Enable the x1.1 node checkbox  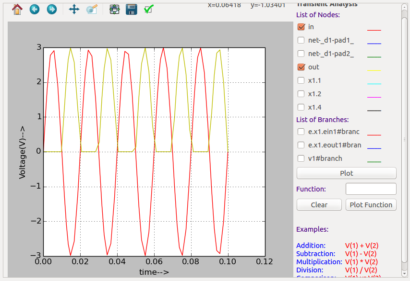tap(301, 80)
